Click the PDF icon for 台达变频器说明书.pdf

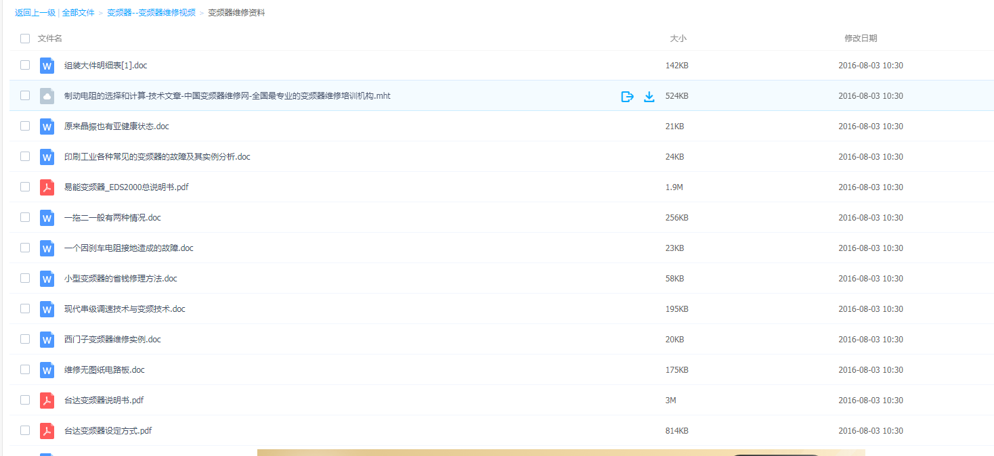47,401
